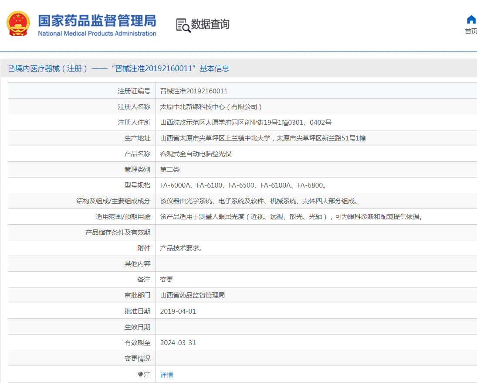The height and width of the screenshot is (383, 477).
Task: Click the document icon beside 境内医疗器械
Action: [x=12, y=68]
